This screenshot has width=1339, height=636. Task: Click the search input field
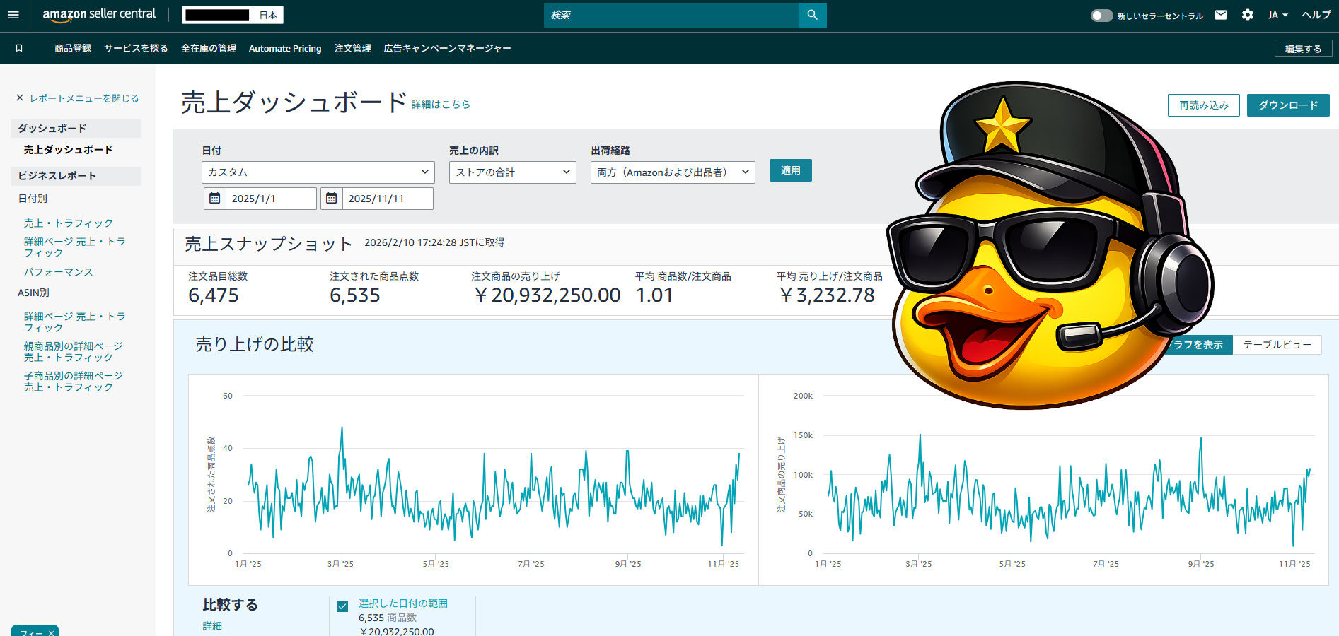click(x=671, y=15)
